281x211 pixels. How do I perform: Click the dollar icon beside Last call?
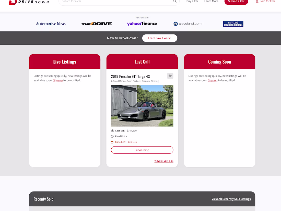click(112, 130)
